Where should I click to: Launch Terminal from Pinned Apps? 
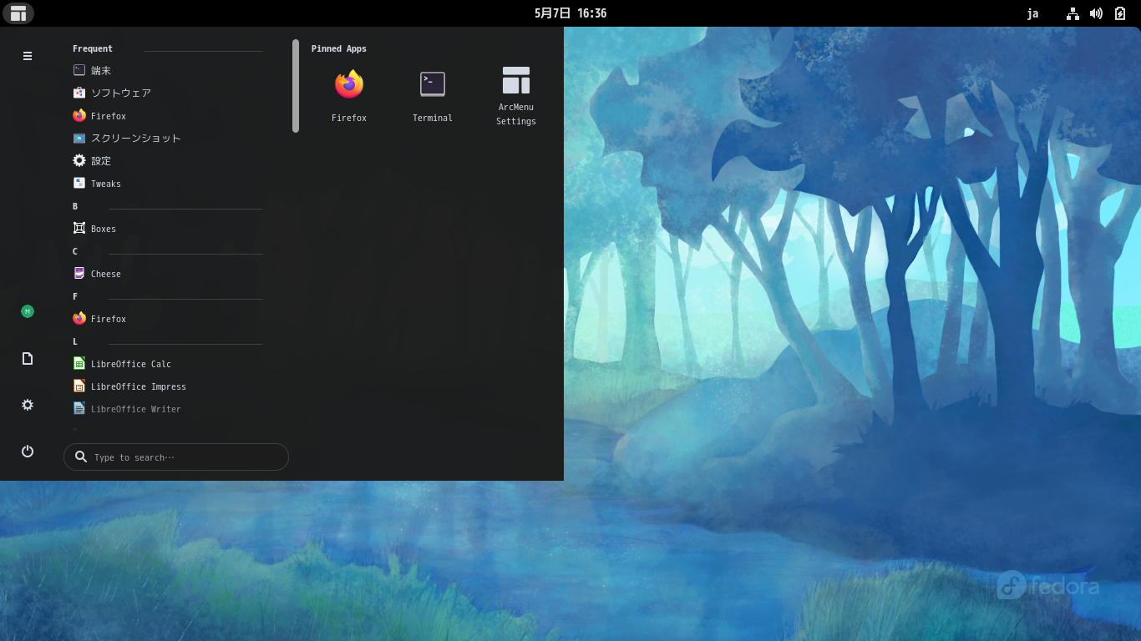(x=433, y=95)
